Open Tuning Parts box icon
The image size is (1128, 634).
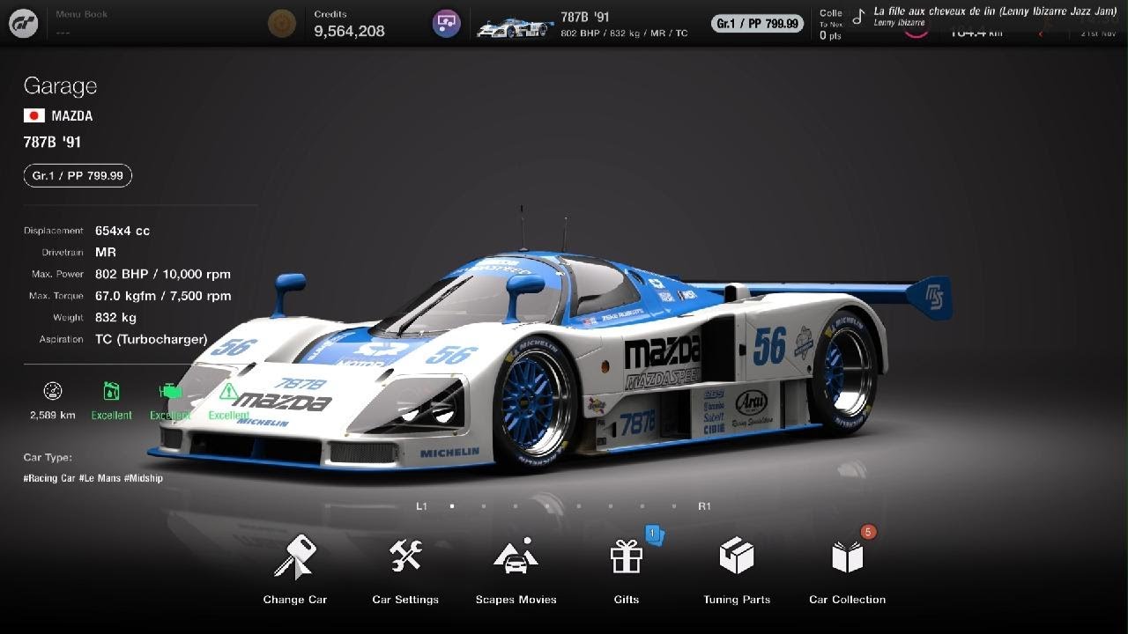pos(737,557)
